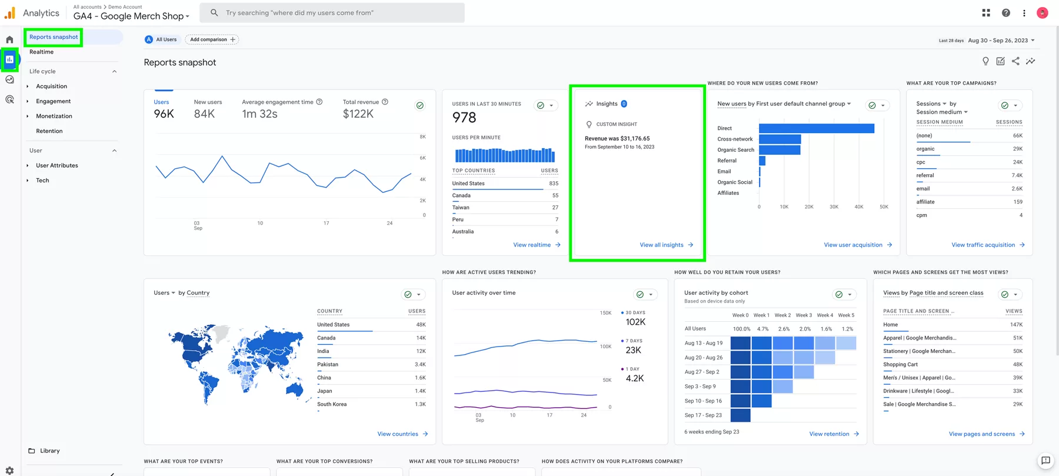Screen dimensions: 1059x476
Task: Switch to the Users metric tab
Action: (164, 109)
